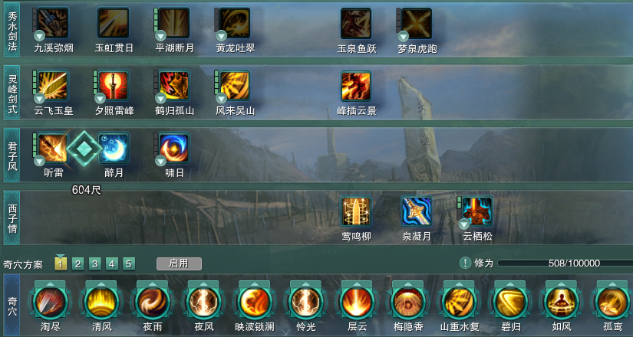633x337 pixels.
Task: Expand the arrow above 清风 talent
Action: tap(101, 284)
